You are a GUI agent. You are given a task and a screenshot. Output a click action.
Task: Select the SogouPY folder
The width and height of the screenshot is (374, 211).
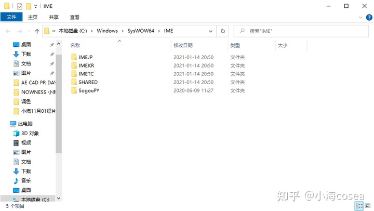85,90
